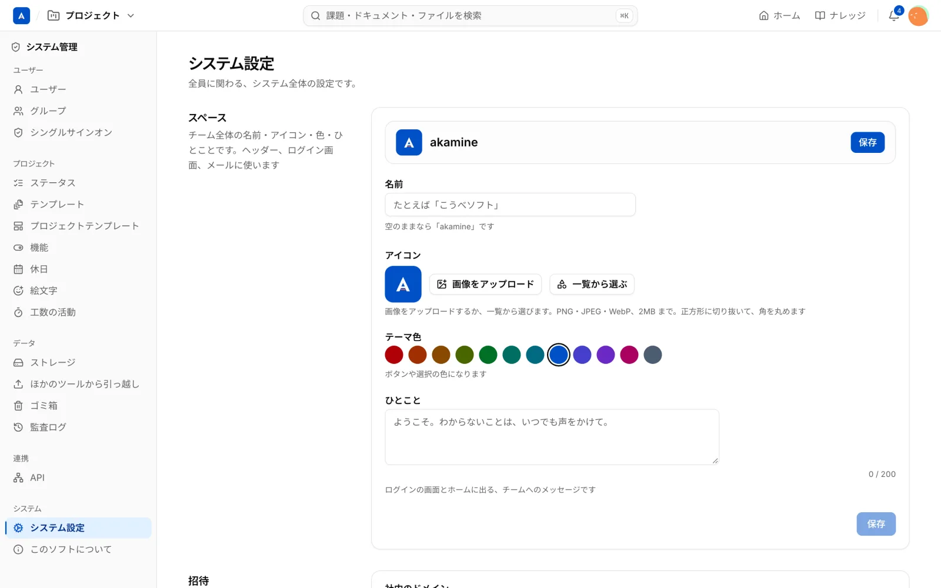941x588 pixels.
Task: Click the bottom 保存 button of スペース card
Action: [876, 524]
